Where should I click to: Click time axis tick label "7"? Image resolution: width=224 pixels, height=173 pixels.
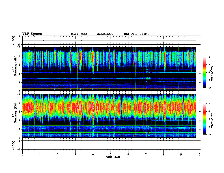tap(146, 154)
